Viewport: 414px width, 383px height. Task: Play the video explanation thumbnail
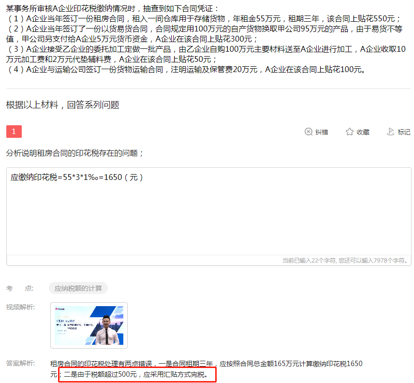[x=89, y=325]
